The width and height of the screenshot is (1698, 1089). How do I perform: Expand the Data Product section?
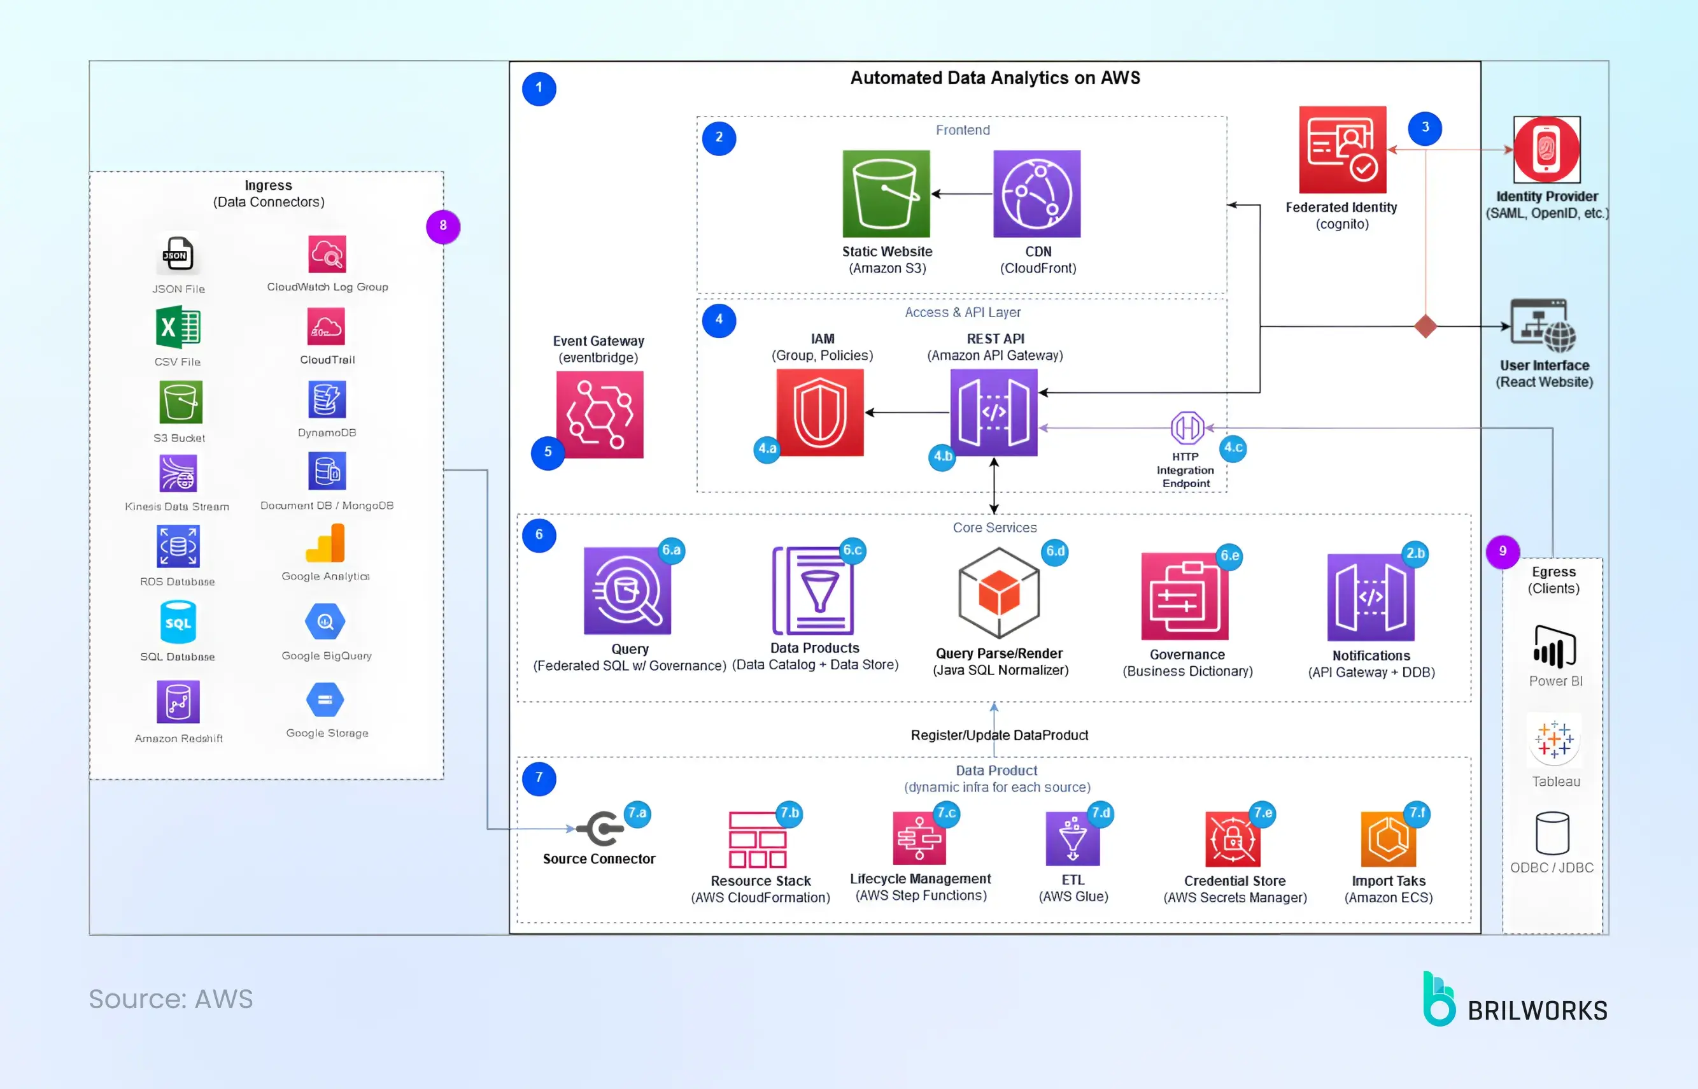[995, 770]
